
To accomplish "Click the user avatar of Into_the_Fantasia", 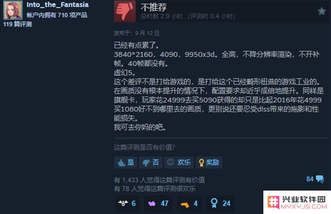I will click(x=13, y=10).
